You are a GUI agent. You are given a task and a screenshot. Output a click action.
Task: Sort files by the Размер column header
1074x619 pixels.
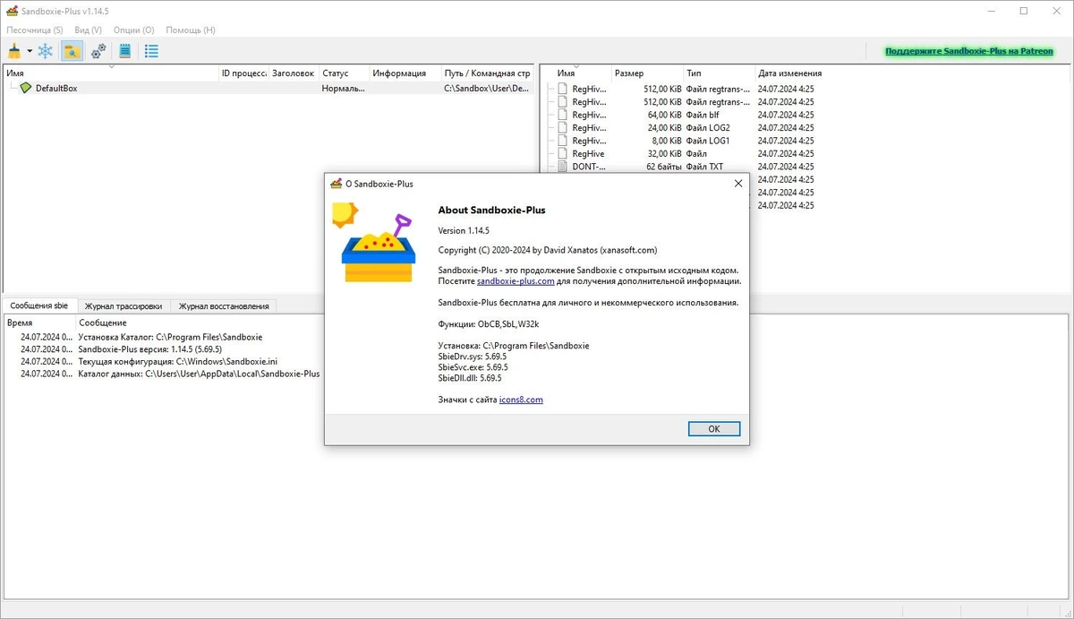pos(647,73)
